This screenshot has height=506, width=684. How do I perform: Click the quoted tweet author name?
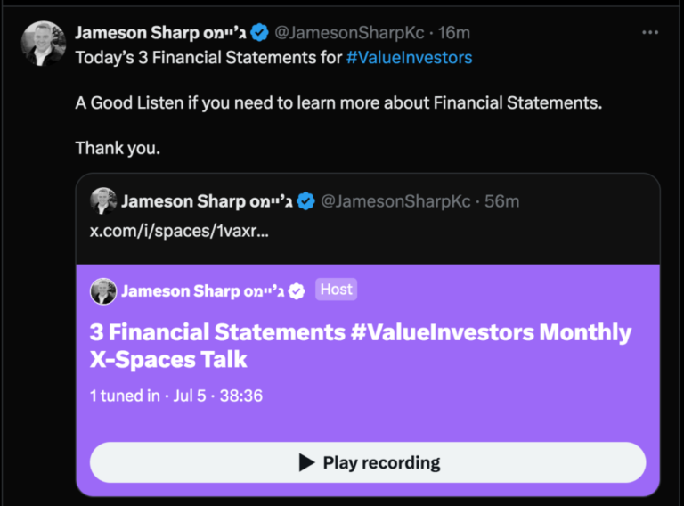point(207,201)
